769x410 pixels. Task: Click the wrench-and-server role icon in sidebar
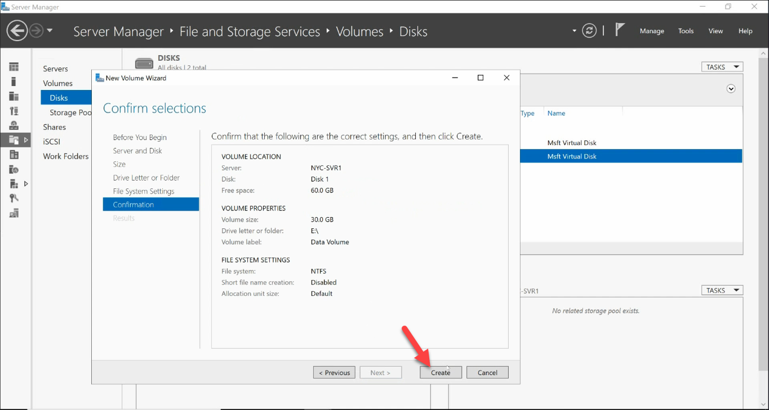point(14,111)
